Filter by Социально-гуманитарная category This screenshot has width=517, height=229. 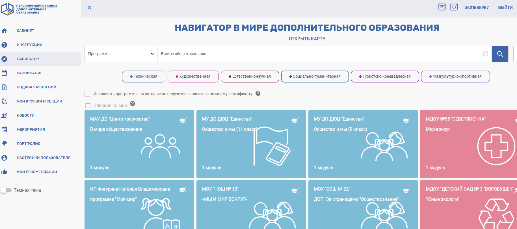pos(315,77)
